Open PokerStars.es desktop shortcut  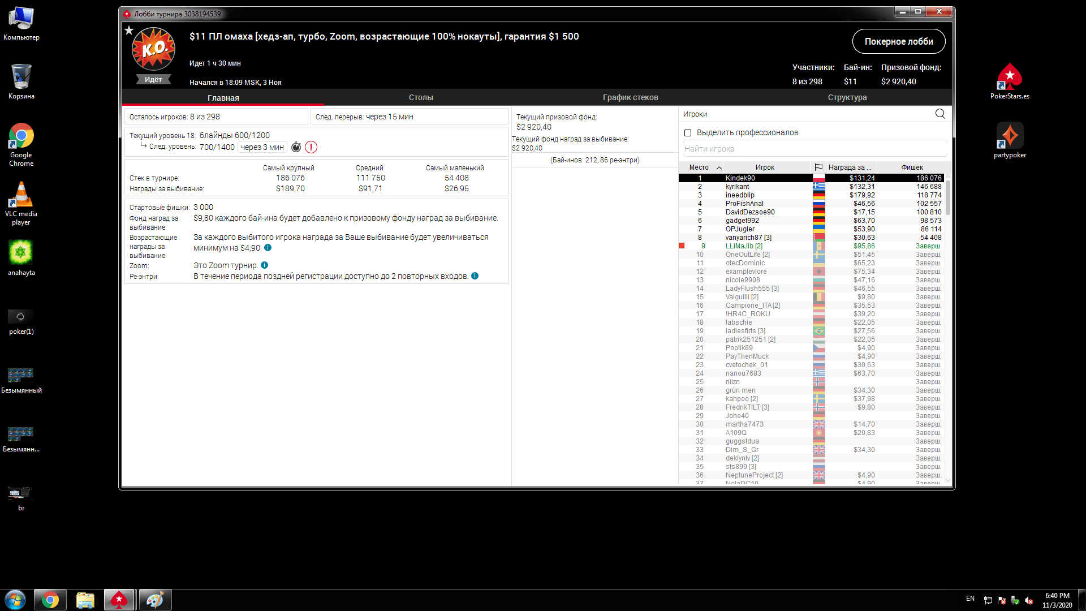[x=1010, y=81]
